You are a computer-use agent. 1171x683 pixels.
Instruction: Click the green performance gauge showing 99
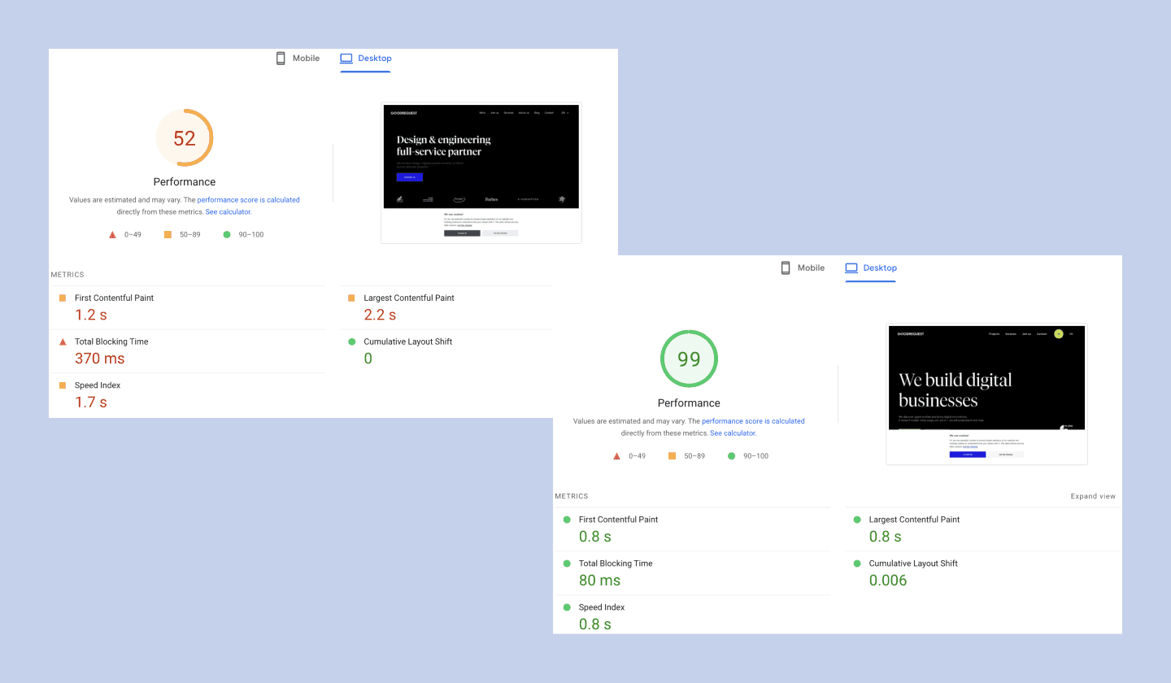[x=689, y=359]
